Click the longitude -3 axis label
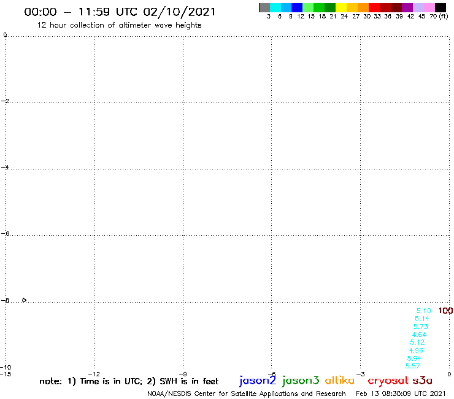This screenshot has width=454, height=399. tap(360, 374)
